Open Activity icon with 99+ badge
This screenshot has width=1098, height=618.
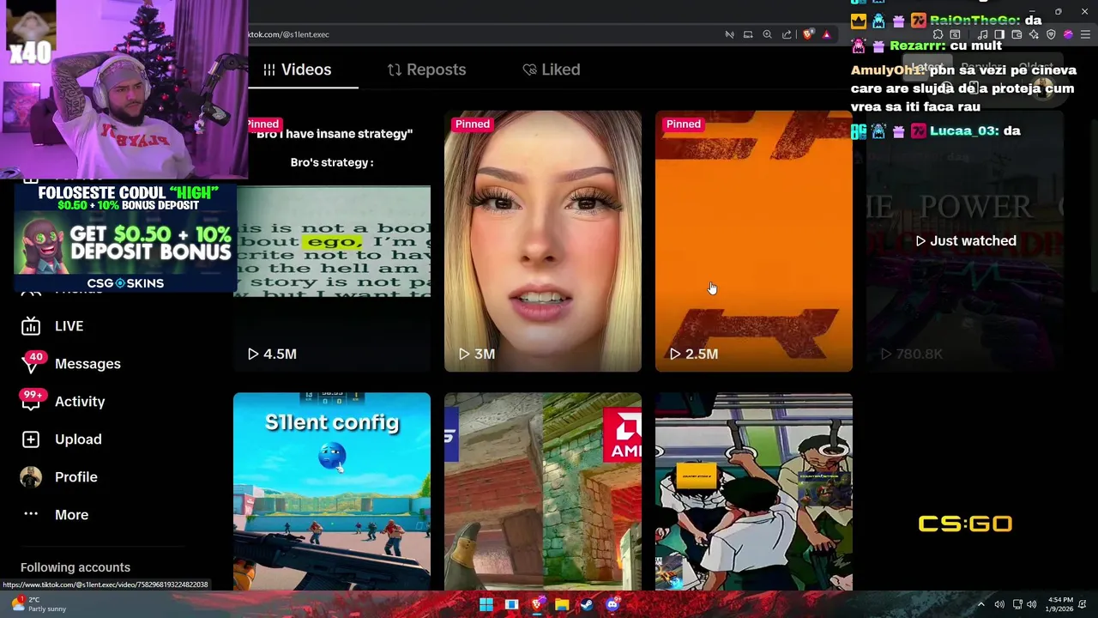click(31, 402)
